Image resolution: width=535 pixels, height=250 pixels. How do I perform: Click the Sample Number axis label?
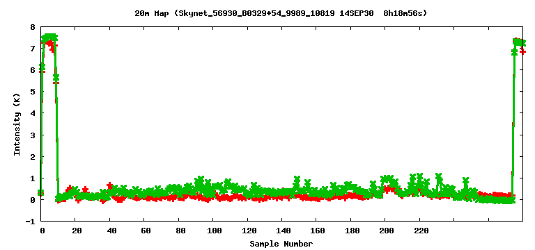[x=281, y=244]
